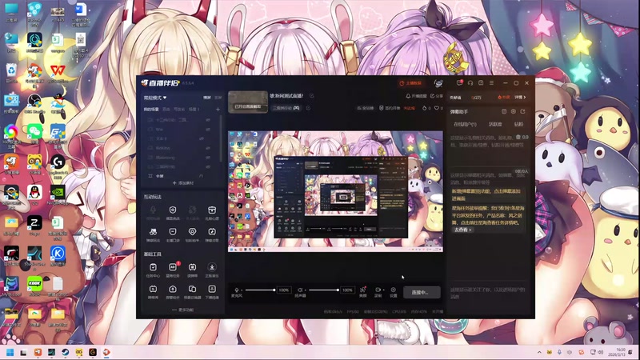Click 开播提醒 bell reminder button
Screen dimensions: 640x360
pyautogui.click(x=416, y=96)
